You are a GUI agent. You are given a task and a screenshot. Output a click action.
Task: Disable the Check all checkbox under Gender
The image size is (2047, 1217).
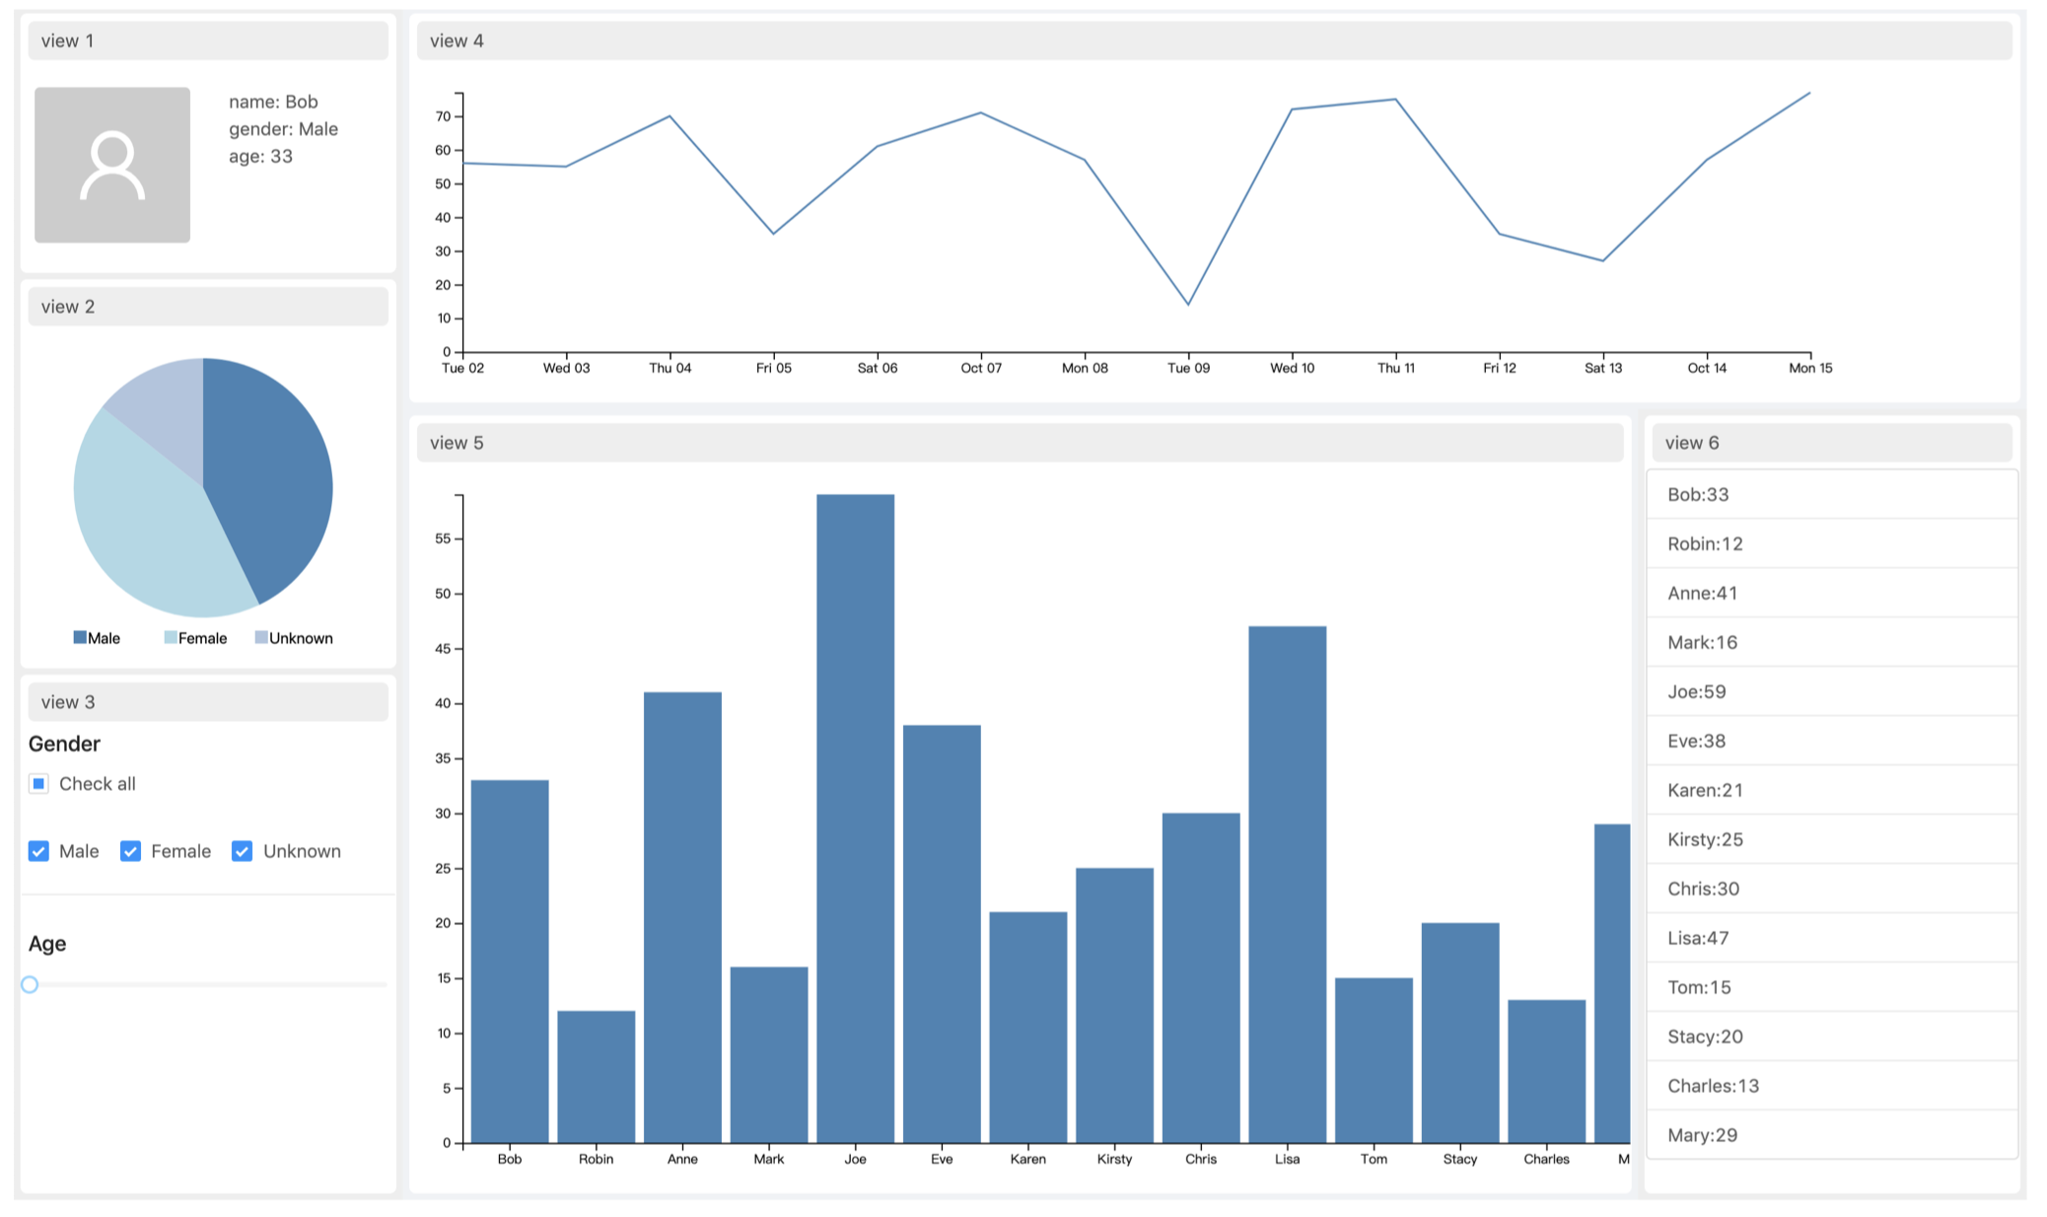click(x=38, y=783)
